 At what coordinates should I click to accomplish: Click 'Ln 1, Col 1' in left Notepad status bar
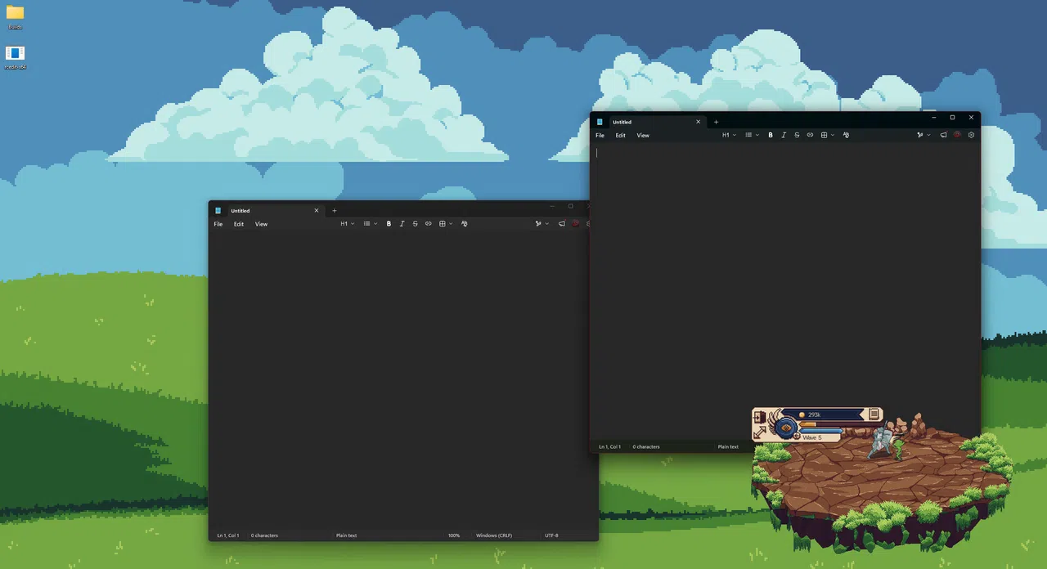pyautogui.click(x=227, y=535)
